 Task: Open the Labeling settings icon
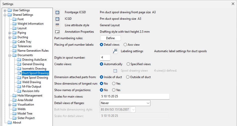[115, 51]
